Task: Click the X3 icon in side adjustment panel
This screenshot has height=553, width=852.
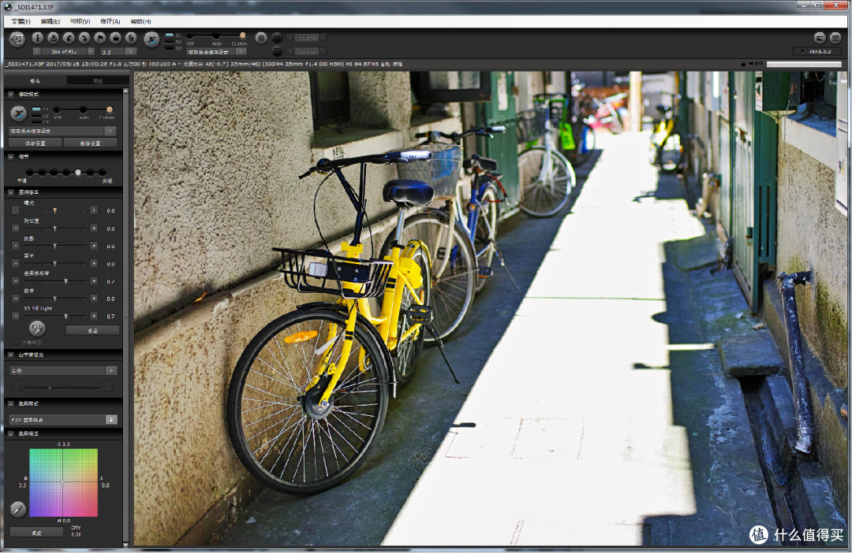Action: tap(18, 113)
